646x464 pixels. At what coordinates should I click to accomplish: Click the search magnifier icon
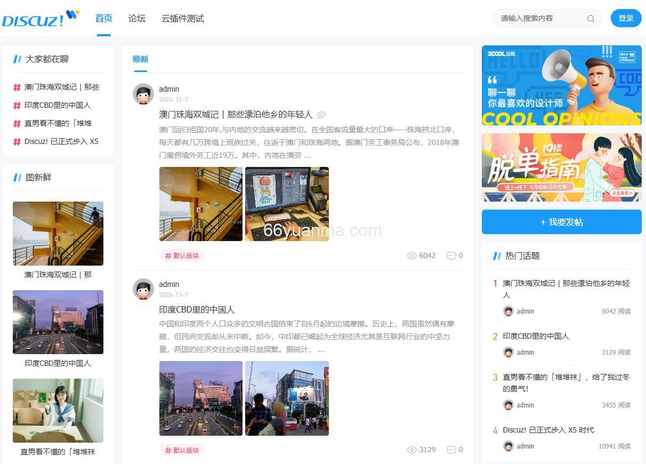591,18
